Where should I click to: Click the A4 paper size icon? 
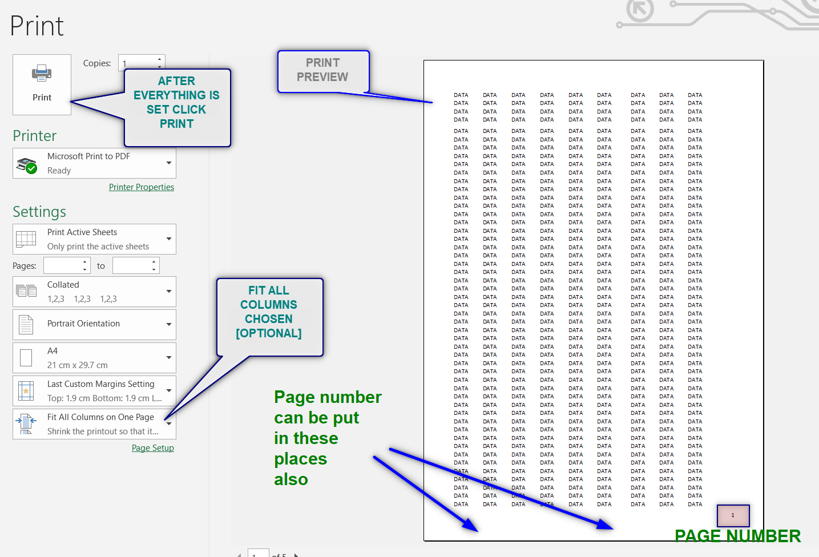(x=26, y=358)
